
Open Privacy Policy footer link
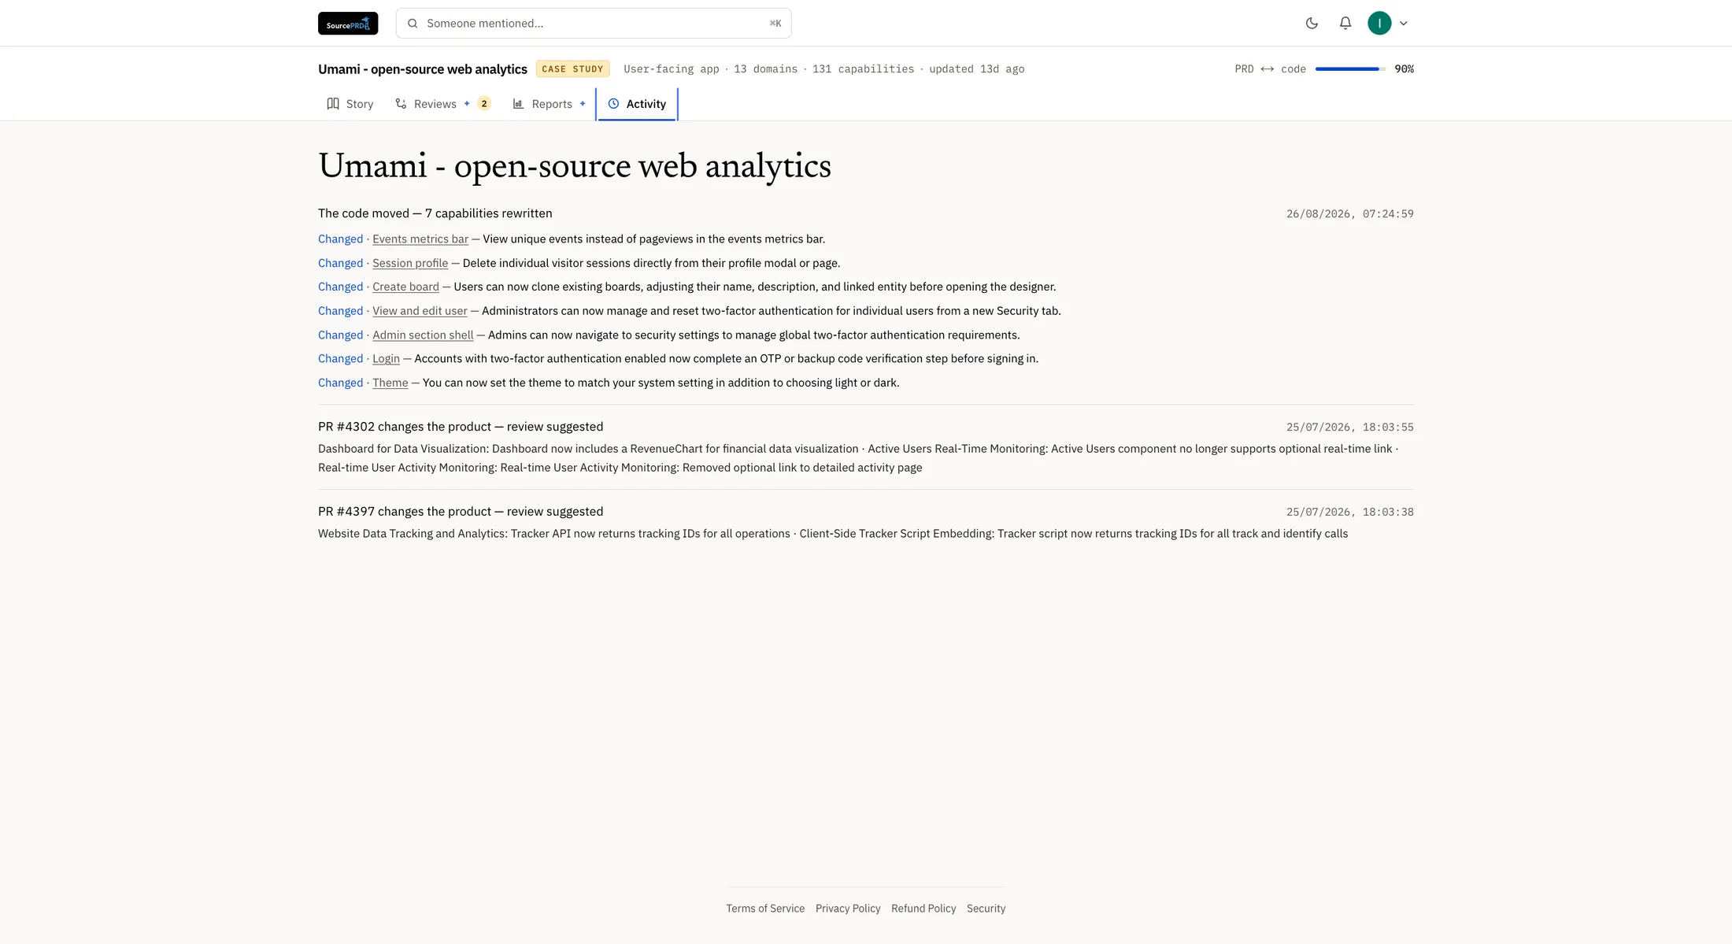pos(848,909)
